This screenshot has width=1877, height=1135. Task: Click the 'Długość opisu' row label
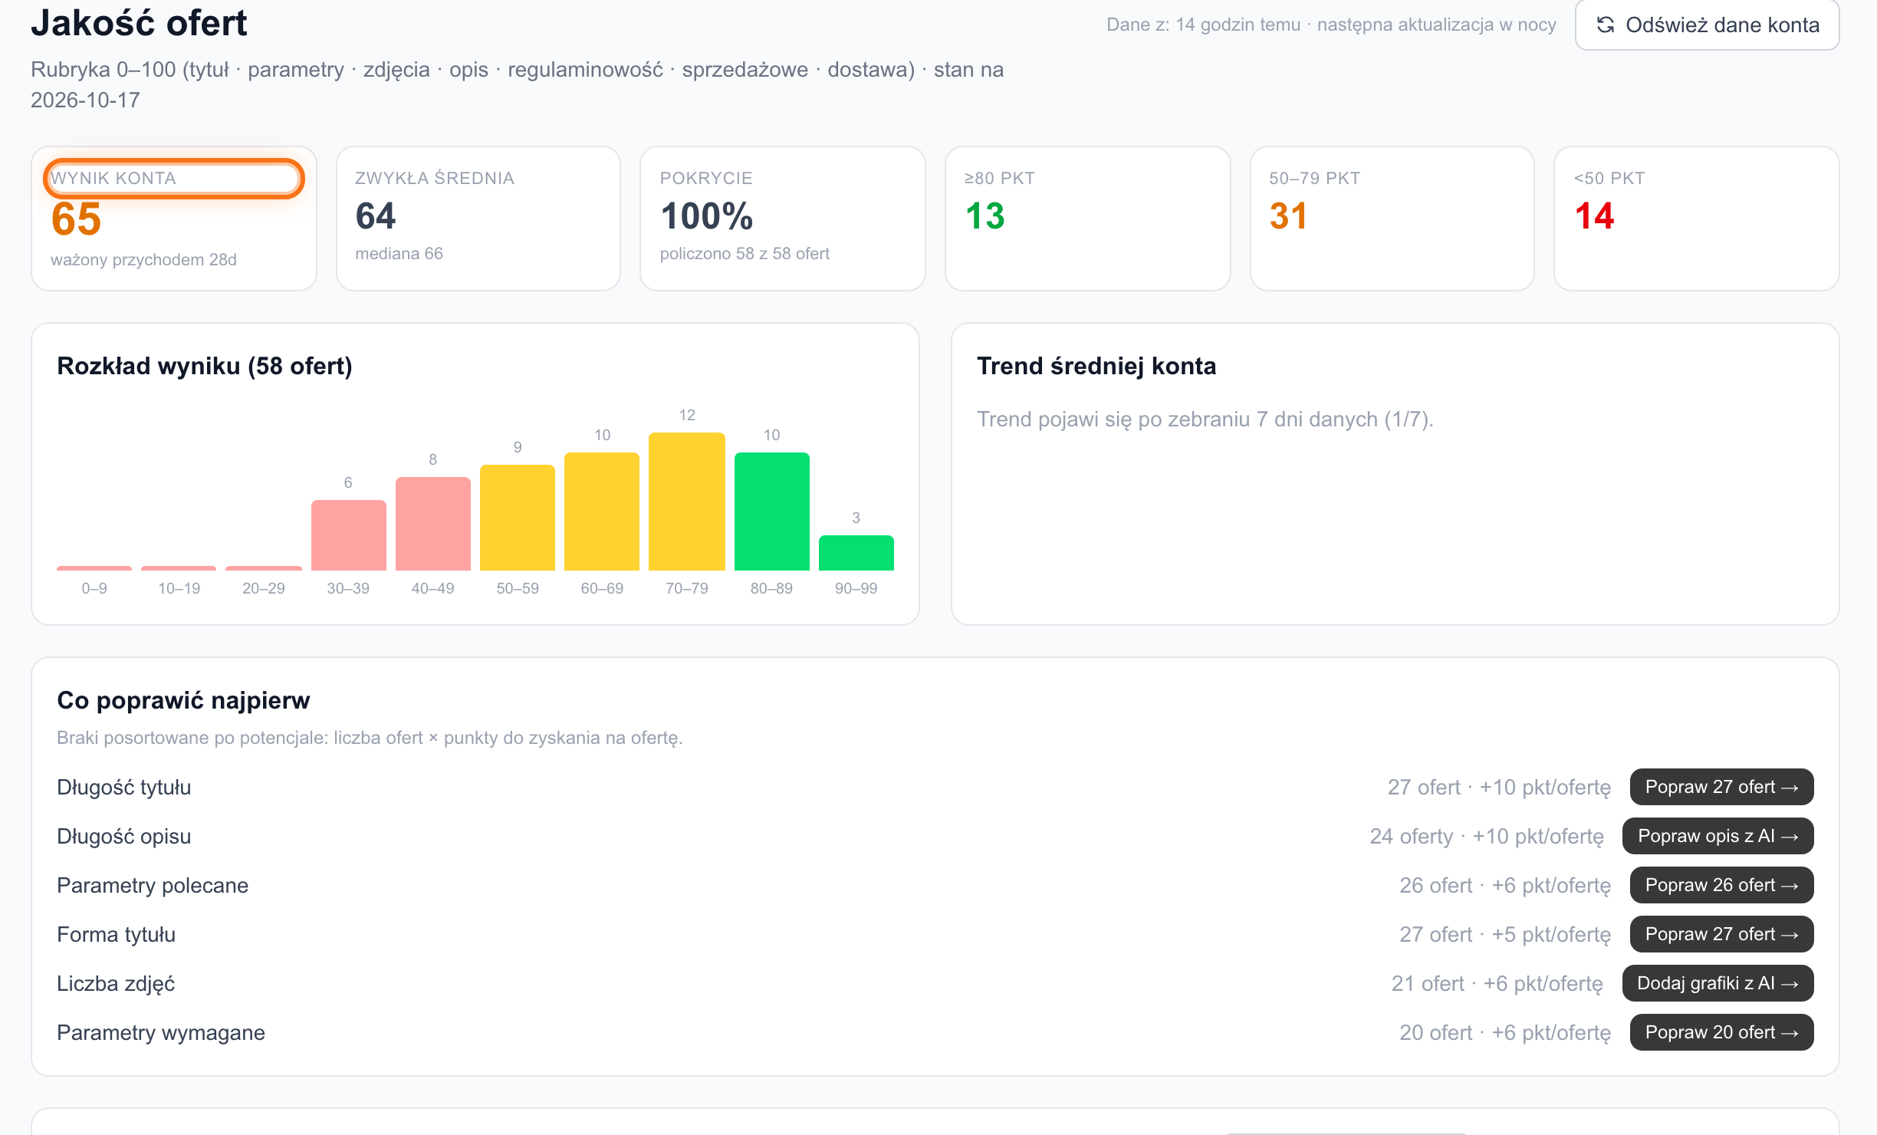(124, 837)
